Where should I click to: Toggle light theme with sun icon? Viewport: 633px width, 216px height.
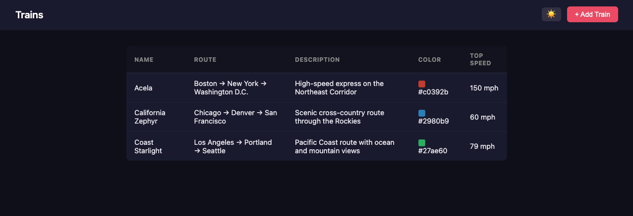pos(551,14)
